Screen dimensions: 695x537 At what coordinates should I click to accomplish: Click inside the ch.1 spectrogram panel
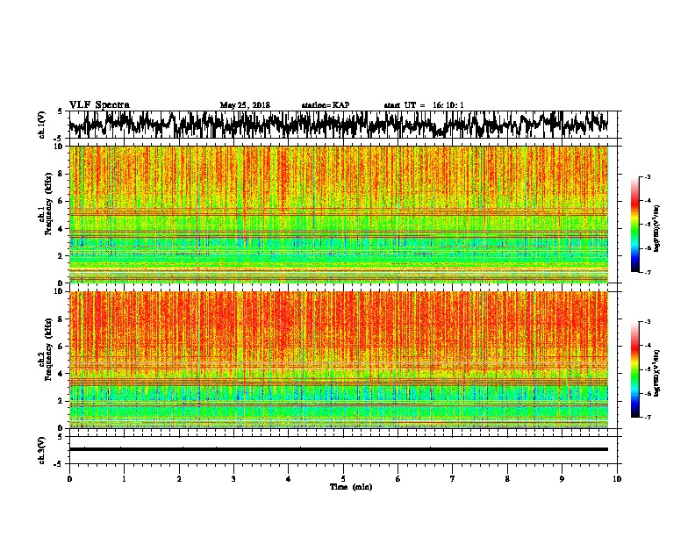coord(339,214)
